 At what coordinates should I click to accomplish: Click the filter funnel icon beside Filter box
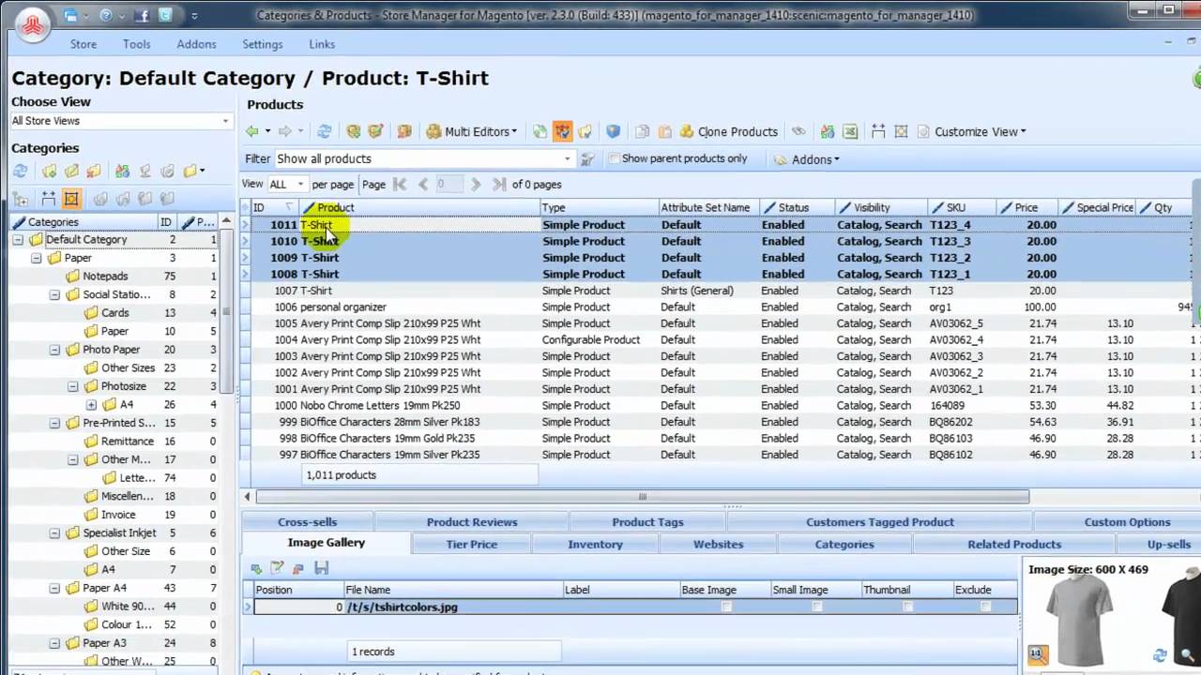tap(587, 159)
